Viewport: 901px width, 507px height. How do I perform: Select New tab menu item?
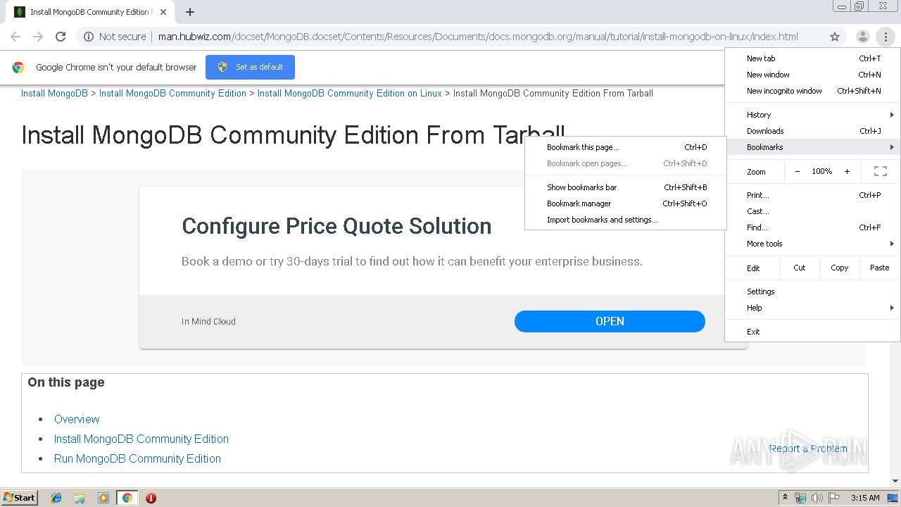click(812, 58)
